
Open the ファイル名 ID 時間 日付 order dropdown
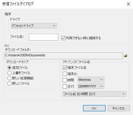click(x=95, y=94)
